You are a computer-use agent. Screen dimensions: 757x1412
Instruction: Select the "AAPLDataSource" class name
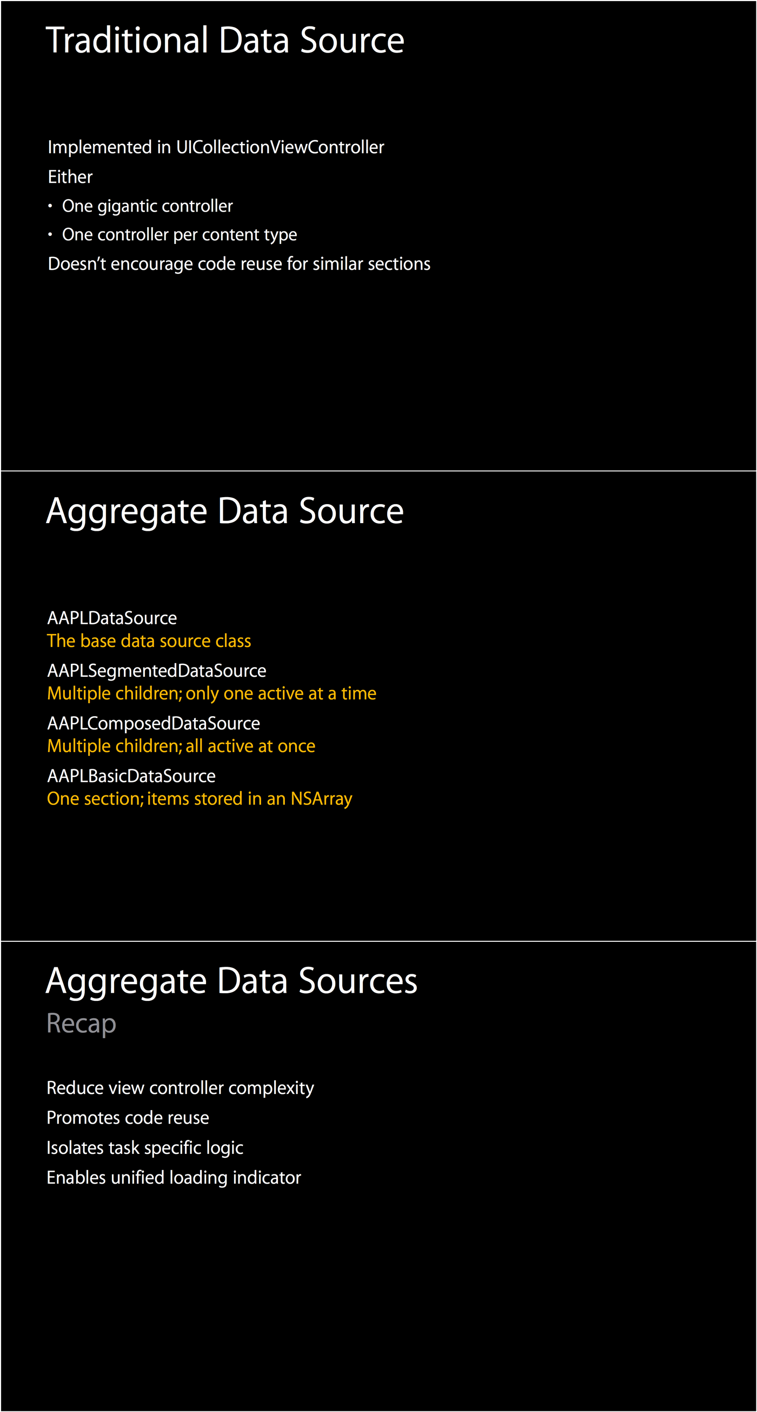pyautogui.click(x=112, y=618)
